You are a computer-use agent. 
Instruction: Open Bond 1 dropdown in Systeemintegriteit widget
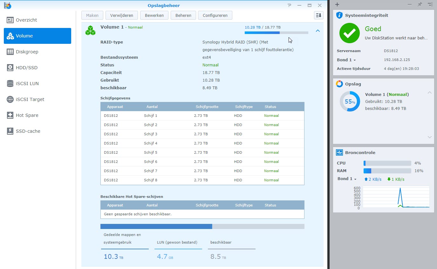[x=346, y=60]
